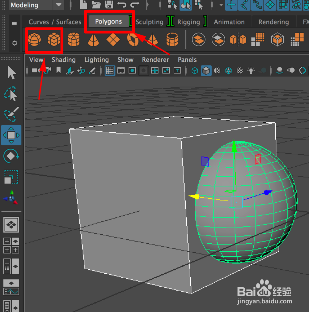The image size is (309, 312).
Task: Activate the Move tool in toolbox
Action: tap(11, 135)
